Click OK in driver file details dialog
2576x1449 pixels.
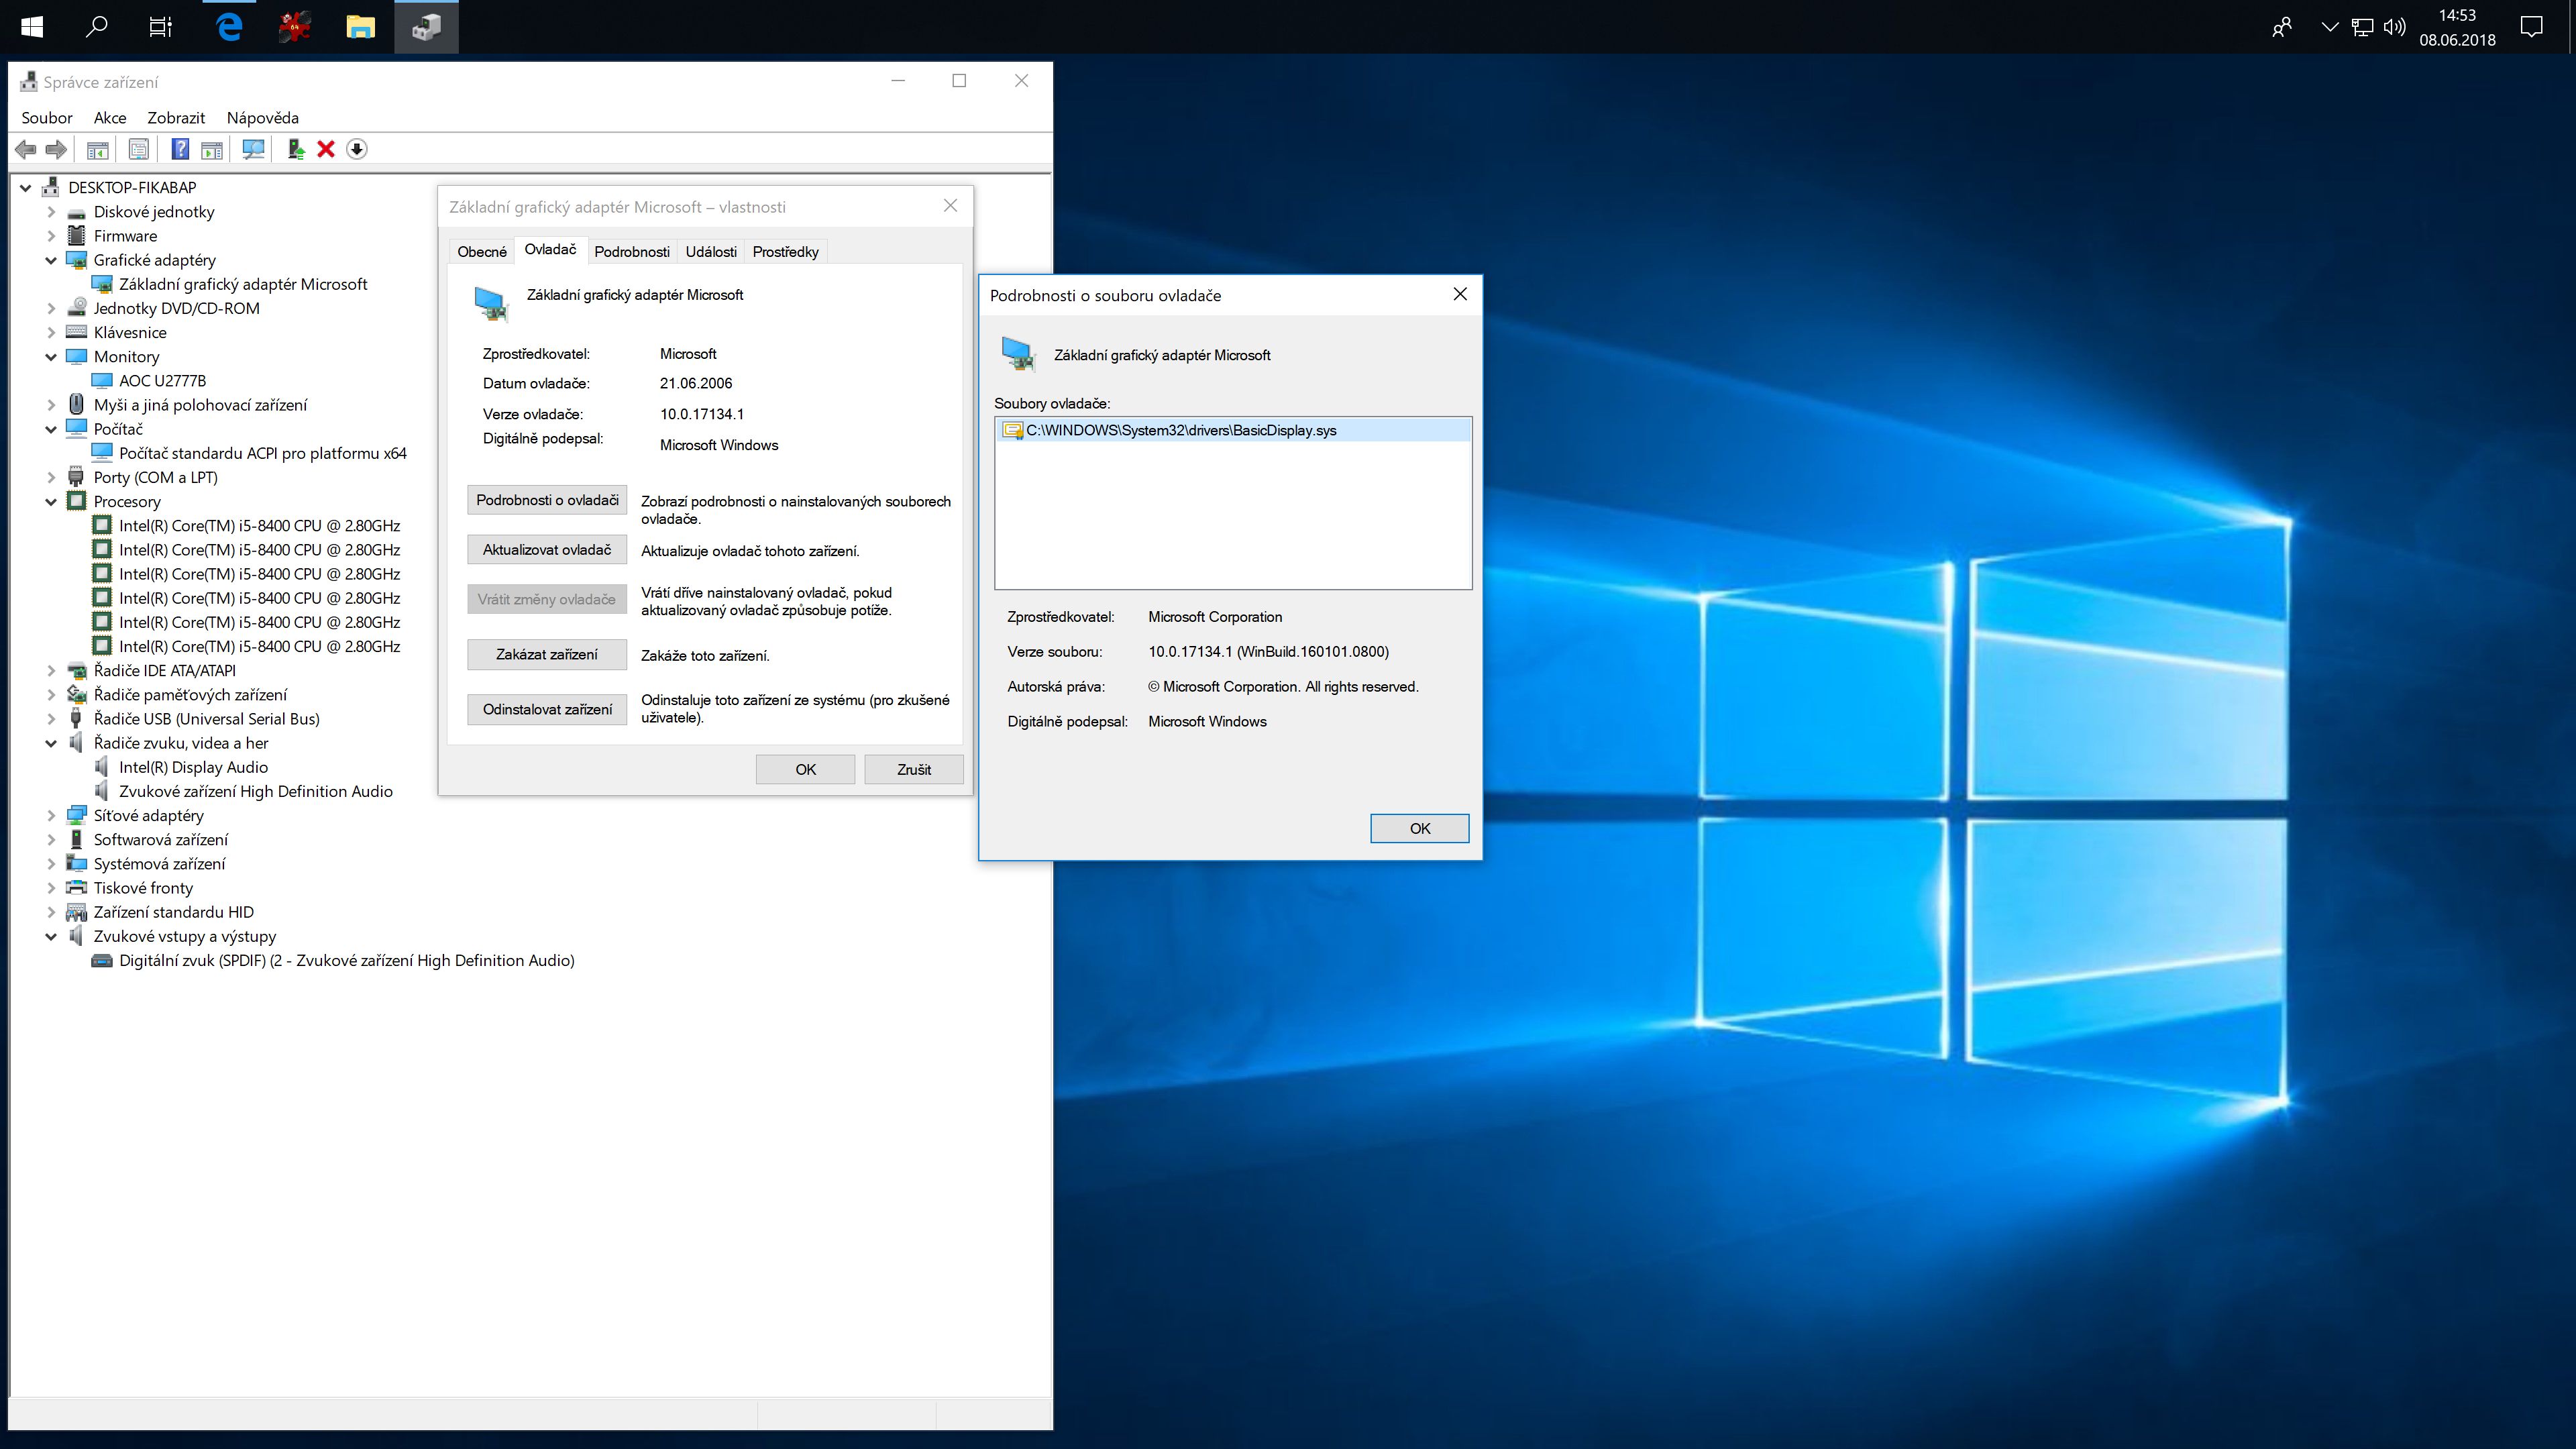(x=1419, y=828)
